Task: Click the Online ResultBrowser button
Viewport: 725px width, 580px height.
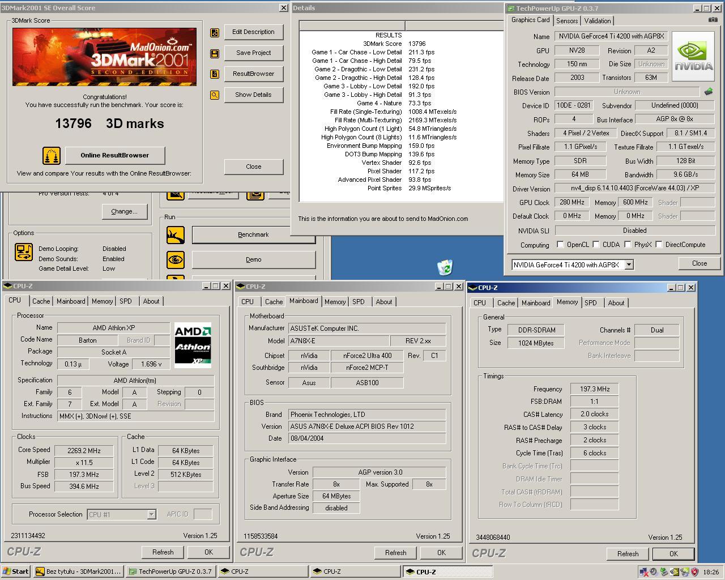Action: coord(115,155)
